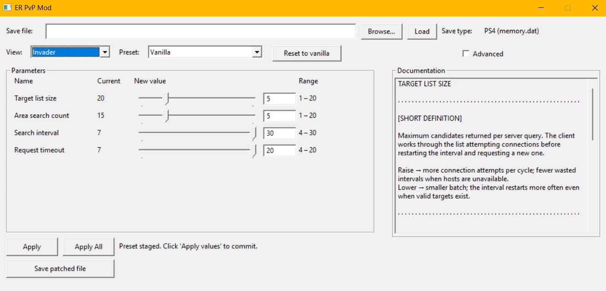Click the ER PvP Mod app icon in title bar
The width and height of the screenshot is (606, 291).
[7, 8]
